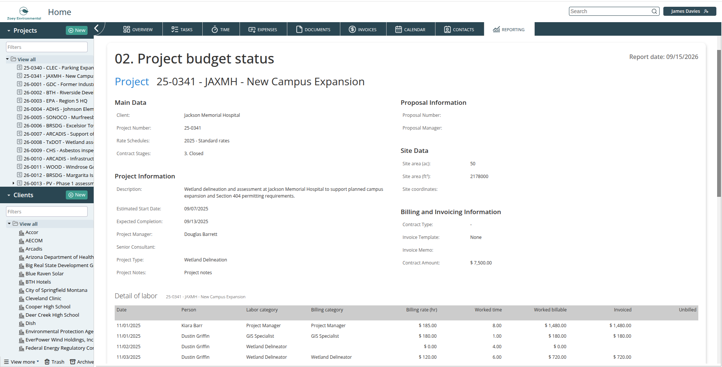Image resolution: width=722 pixels, height=367 pixels.
Task: Click the Cleveland Clinic building icon
Action: [21, 299]
